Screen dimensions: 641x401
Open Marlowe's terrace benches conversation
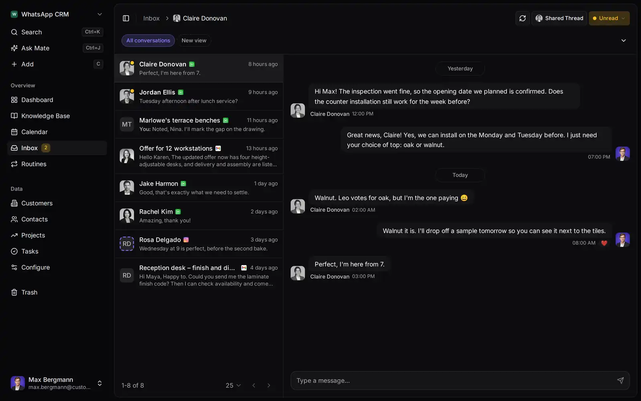[199, 124]
